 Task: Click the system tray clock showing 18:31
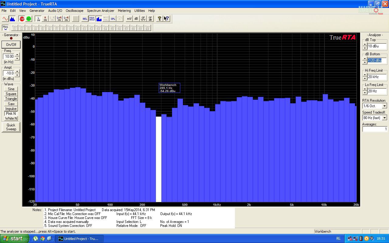tap(381, 239)
